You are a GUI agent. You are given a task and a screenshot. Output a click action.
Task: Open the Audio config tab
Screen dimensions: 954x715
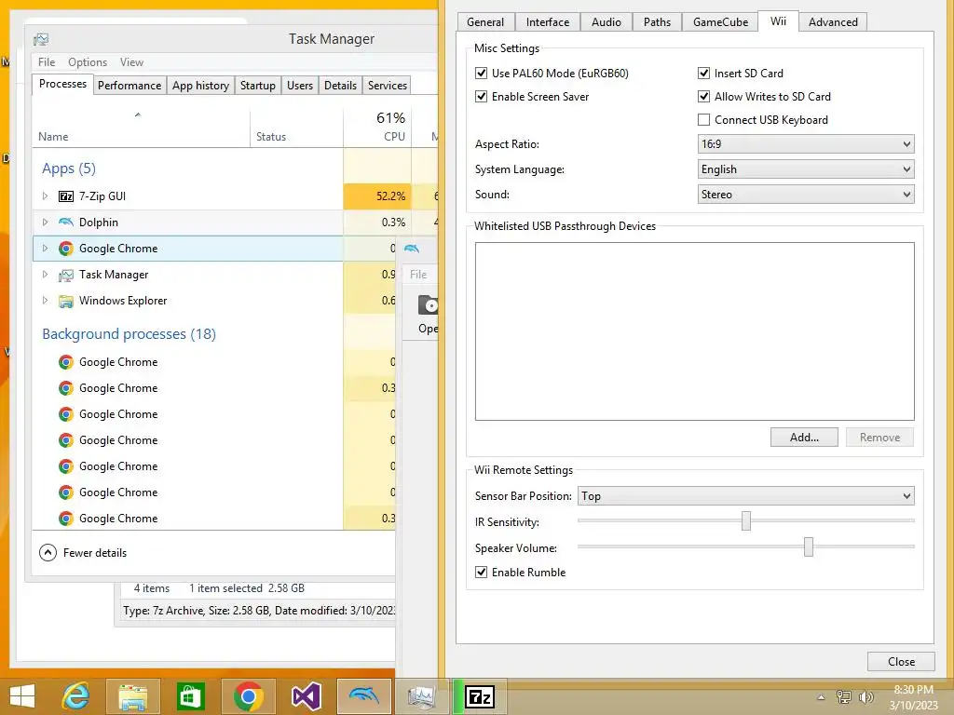[606, 22]
